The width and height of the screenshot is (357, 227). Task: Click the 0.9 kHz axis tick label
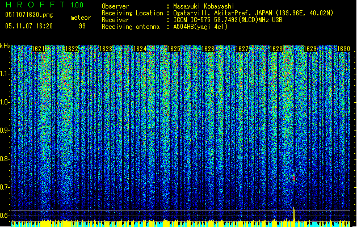point(5,131)
